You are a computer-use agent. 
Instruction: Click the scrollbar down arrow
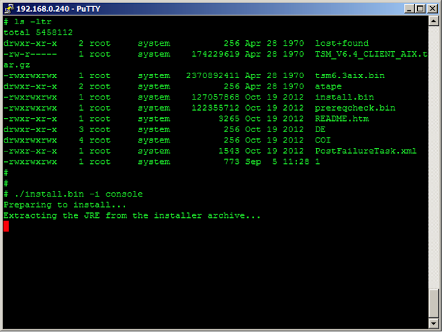433,323
